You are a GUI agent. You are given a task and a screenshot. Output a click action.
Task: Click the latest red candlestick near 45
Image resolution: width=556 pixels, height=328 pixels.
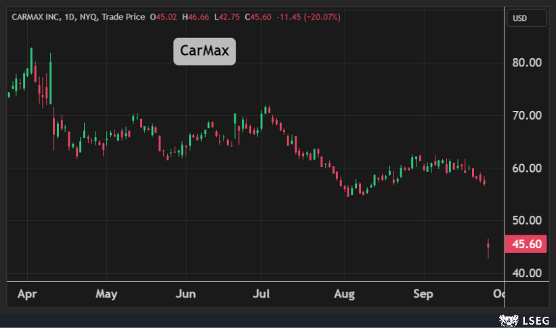tap(488, 247)
